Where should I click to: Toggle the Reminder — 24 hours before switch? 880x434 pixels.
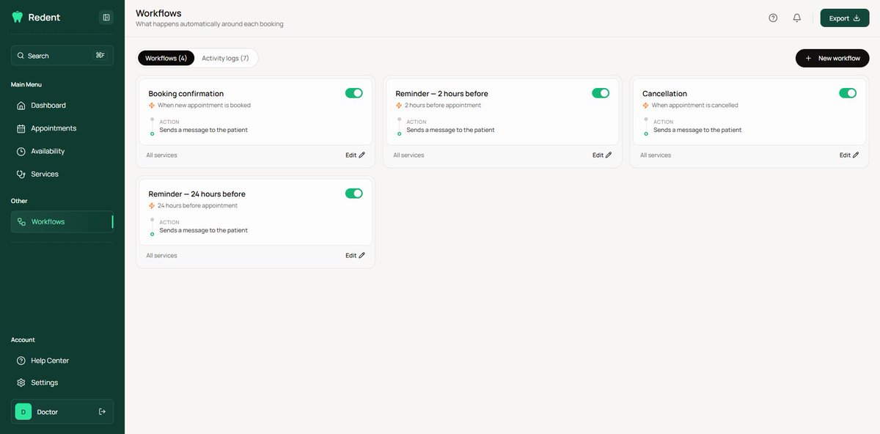point(354,194)
